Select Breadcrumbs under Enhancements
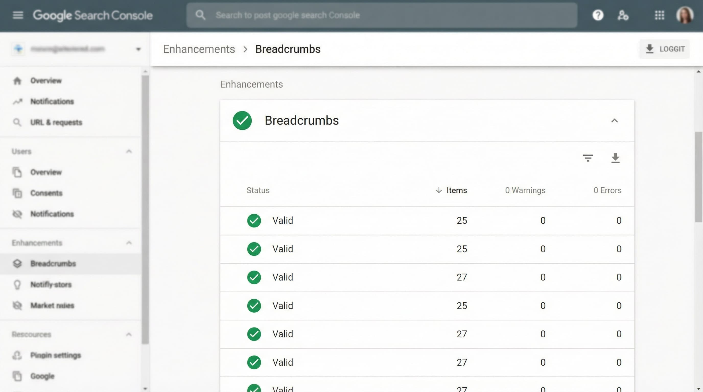 point(53,264)
